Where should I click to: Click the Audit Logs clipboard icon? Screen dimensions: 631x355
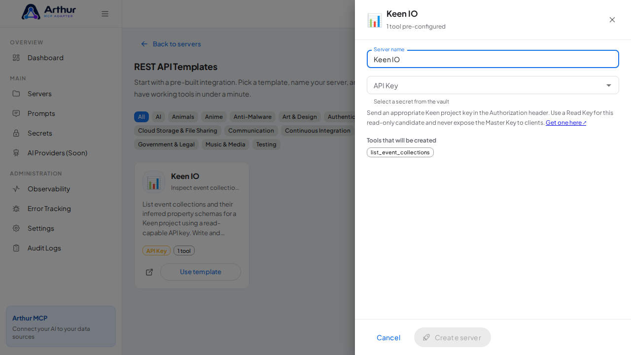click(16, 248)
